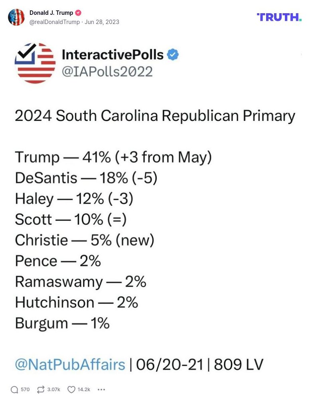Viewport: 310px width, 402px height.
Task: Like the post with the heart icon
Action: tap(71, 390)
